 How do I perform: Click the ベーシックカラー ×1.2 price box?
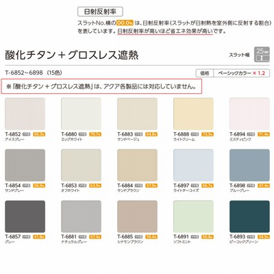pyautogui.click(x=233, y=73)
